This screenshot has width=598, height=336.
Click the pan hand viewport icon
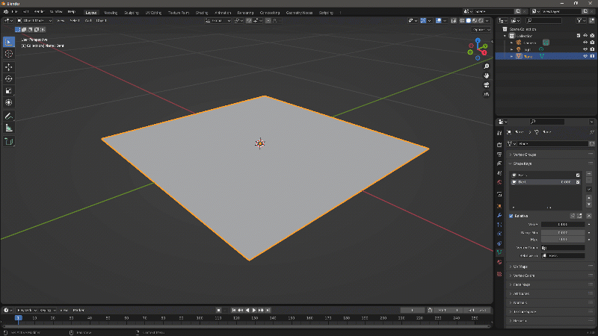point(487,75)
